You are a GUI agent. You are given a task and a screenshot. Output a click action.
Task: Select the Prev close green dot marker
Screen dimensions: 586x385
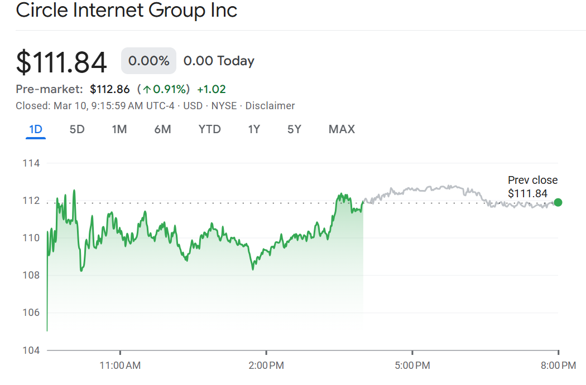[558, 203]
